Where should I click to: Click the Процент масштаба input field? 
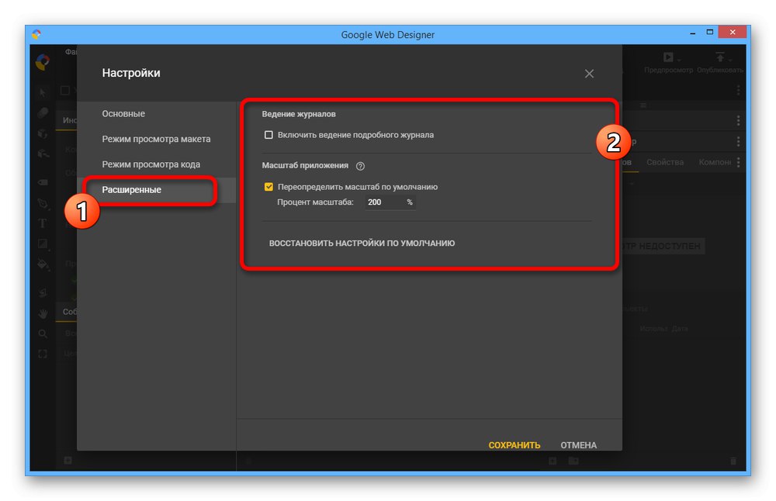(x=390, y=202)
